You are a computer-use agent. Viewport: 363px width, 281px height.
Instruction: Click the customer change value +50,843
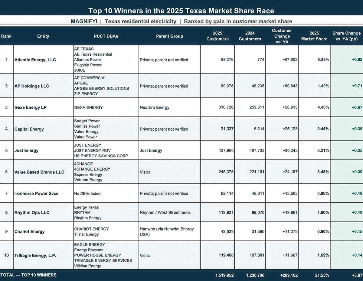point(290,86)
